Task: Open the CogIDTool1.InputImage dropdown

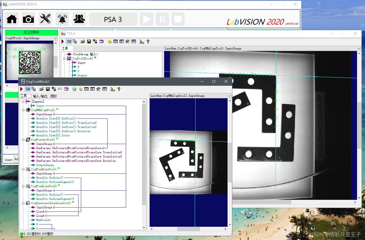Action: (55, 38)
